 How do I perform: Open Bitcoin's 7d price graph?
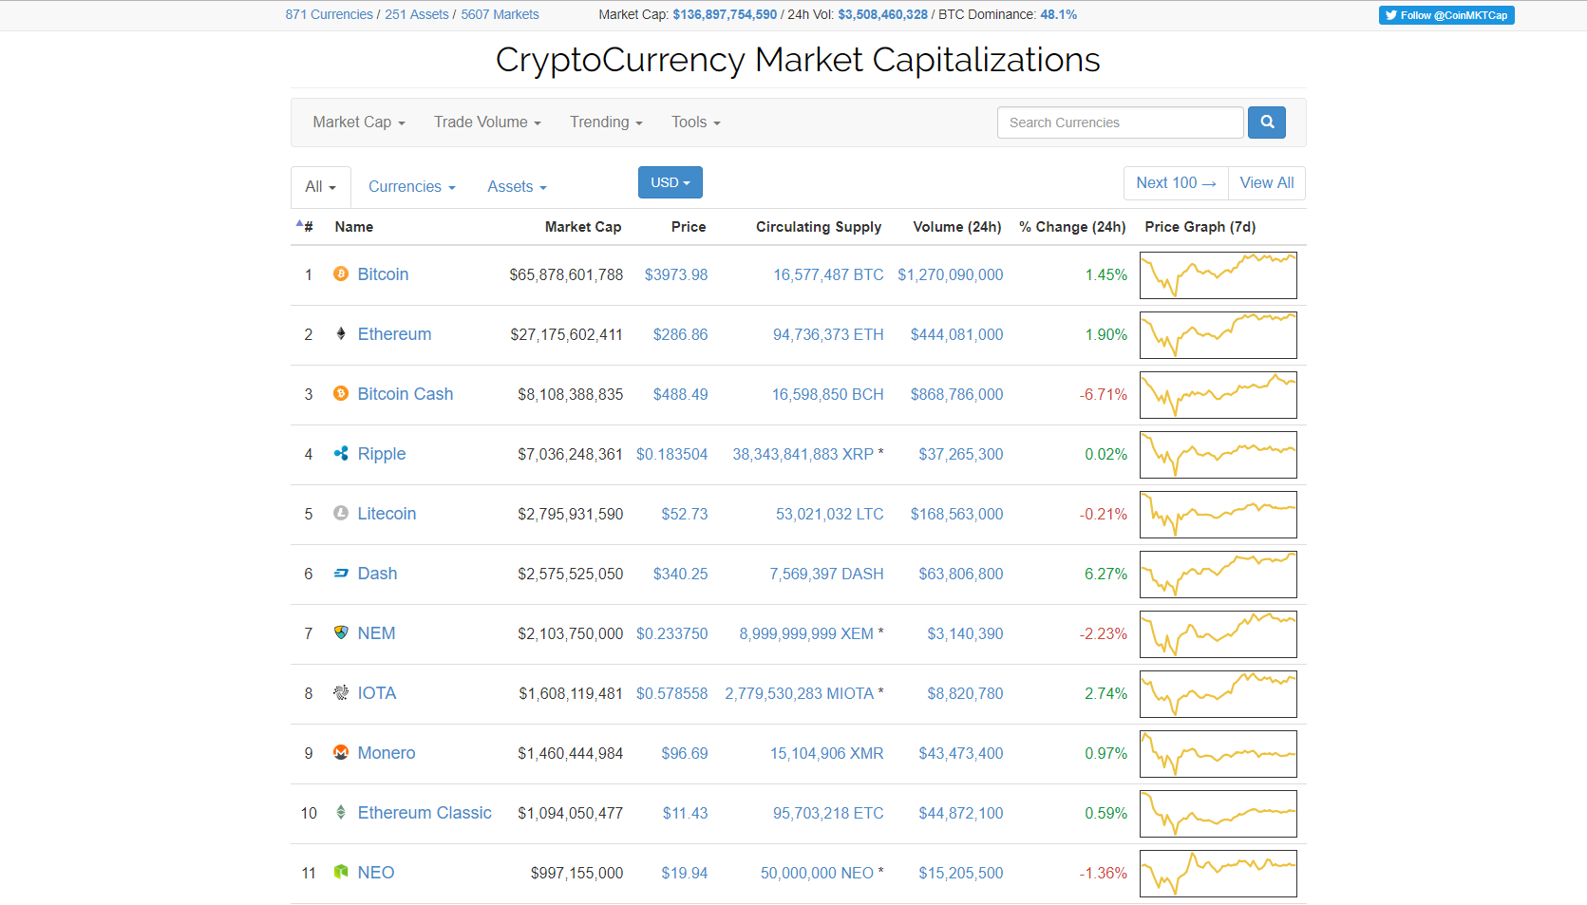click(x=1219, y=275)
